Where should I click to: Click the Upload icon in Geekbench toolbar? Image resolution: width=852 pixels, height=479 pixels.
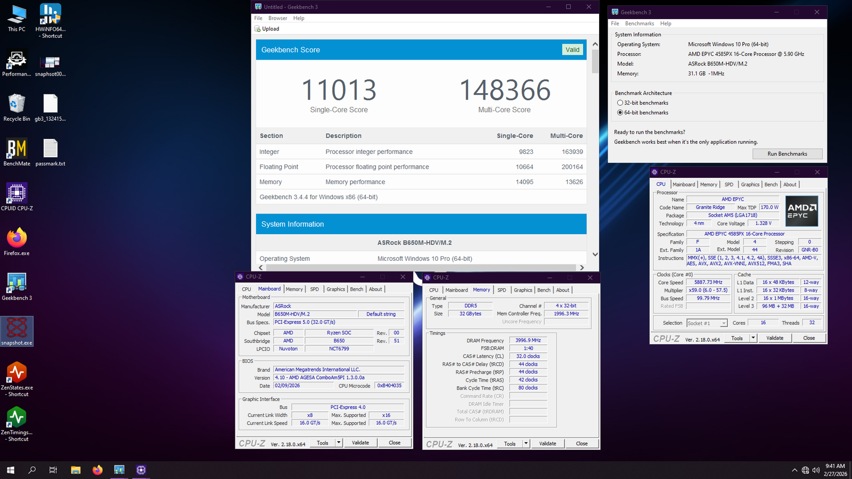(x=258, y=29)
